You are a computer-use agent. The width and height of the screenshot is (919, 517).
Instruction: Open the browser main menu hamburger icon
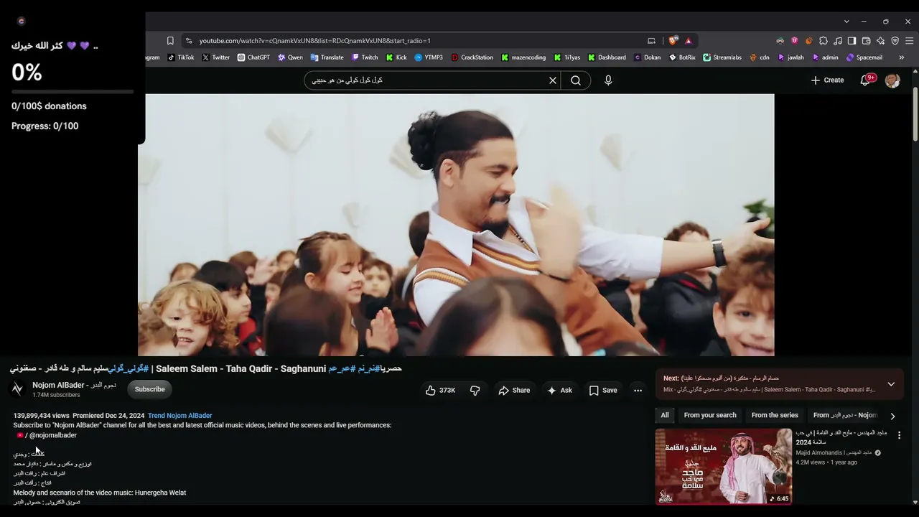pos(910,41)
